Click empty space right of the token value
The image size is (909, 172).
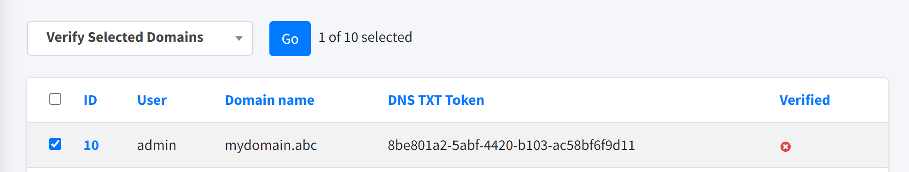(705, 145)
